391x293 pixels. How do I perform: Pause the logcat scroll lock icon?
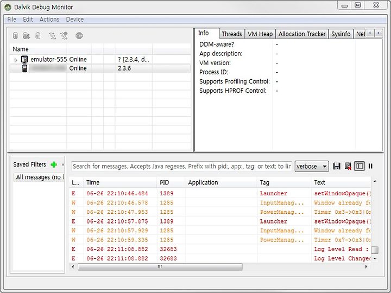pos(370,166)
